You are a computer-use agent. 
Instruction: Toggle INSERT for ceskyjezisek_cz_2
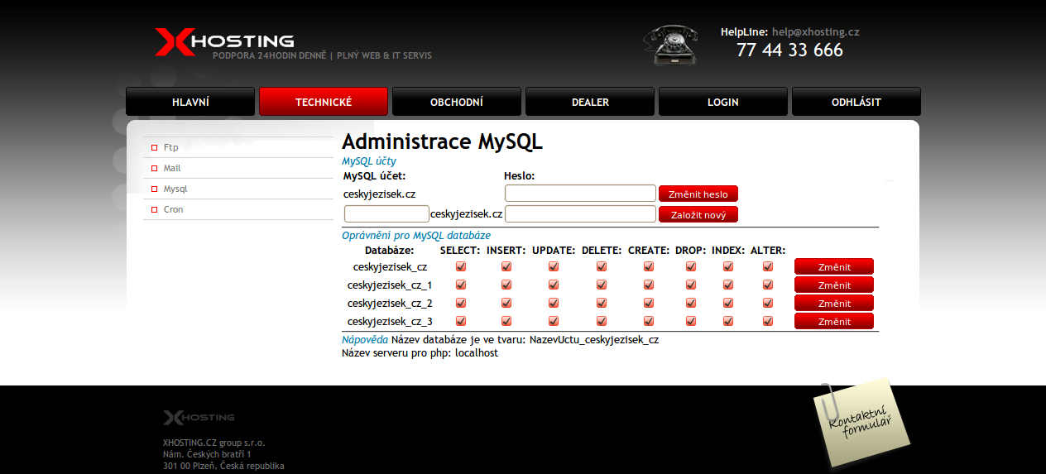(x=506, y=303)
